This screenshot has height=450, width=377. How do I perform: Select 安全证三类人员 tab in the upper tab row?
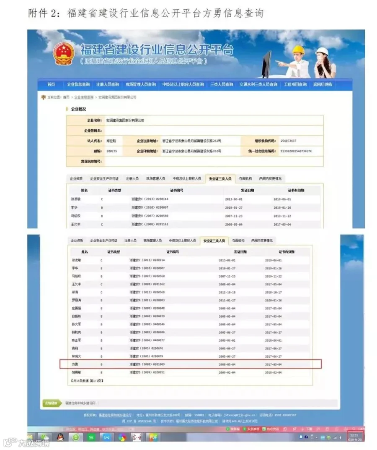pyautogui.click(x=220, y=178)
